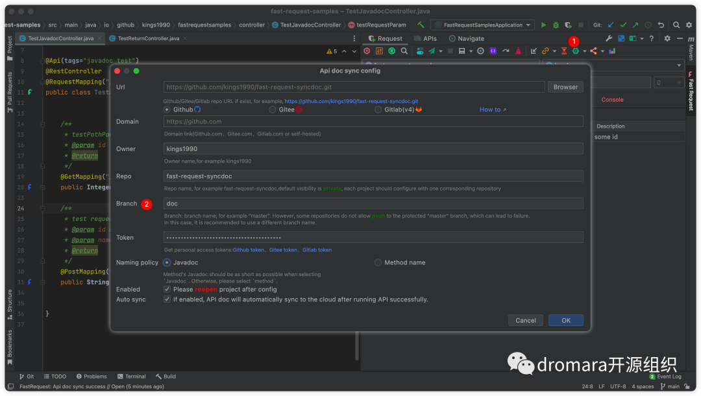The height and width of the screenshot is (396, 701).
Task: Click the wrench icon in Fast Request header
Action: (609, 38)
